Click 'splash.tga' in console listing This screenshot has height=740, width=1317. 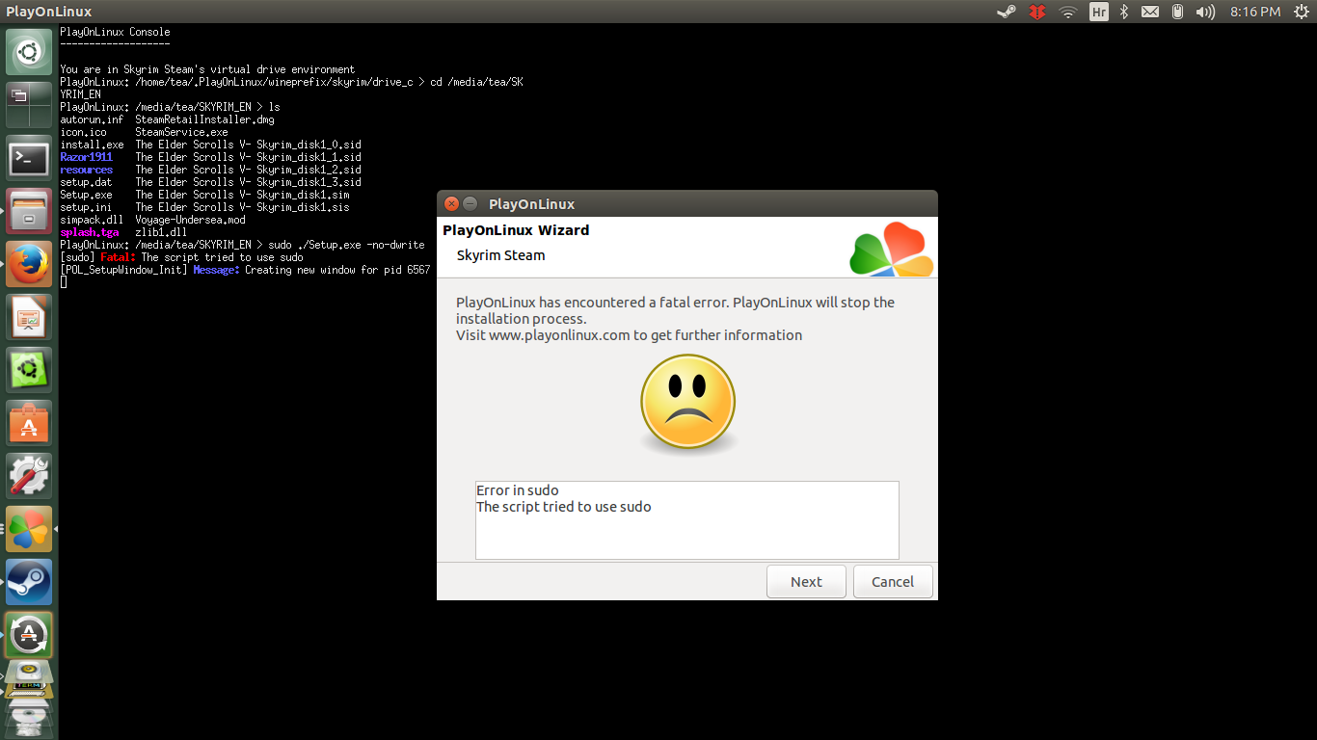90,232
